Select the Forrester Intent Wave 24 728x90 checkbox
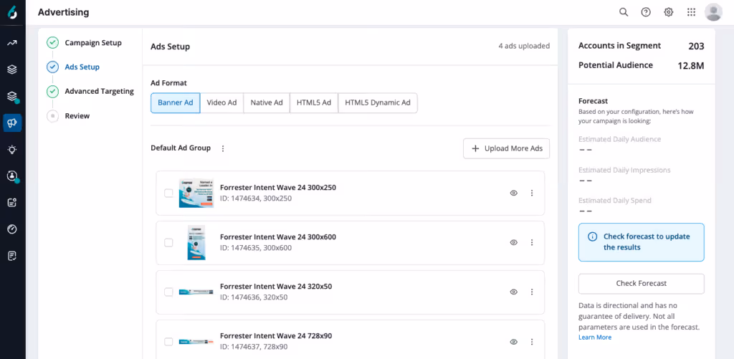This screenshot has width=734, height=359. point(168,342)
